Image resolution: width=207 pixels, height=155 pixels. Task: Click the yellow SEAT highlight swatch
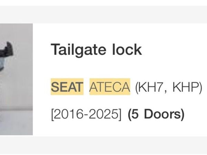tap(67, 86)
